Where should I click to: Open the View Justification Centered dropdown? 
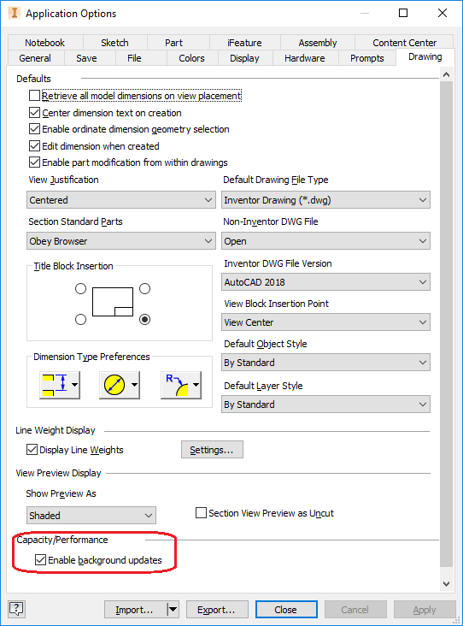[121, 199]
